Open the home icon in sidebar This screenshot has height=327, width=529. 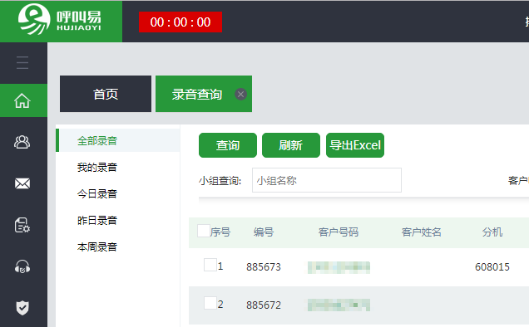[22, 100]
